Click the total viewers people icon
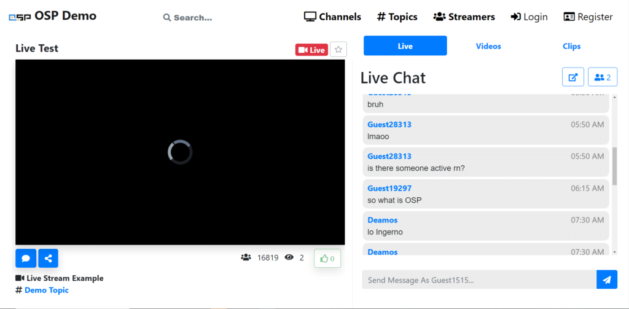The width and height of the screenshot is (629, 309). (246, 257)
